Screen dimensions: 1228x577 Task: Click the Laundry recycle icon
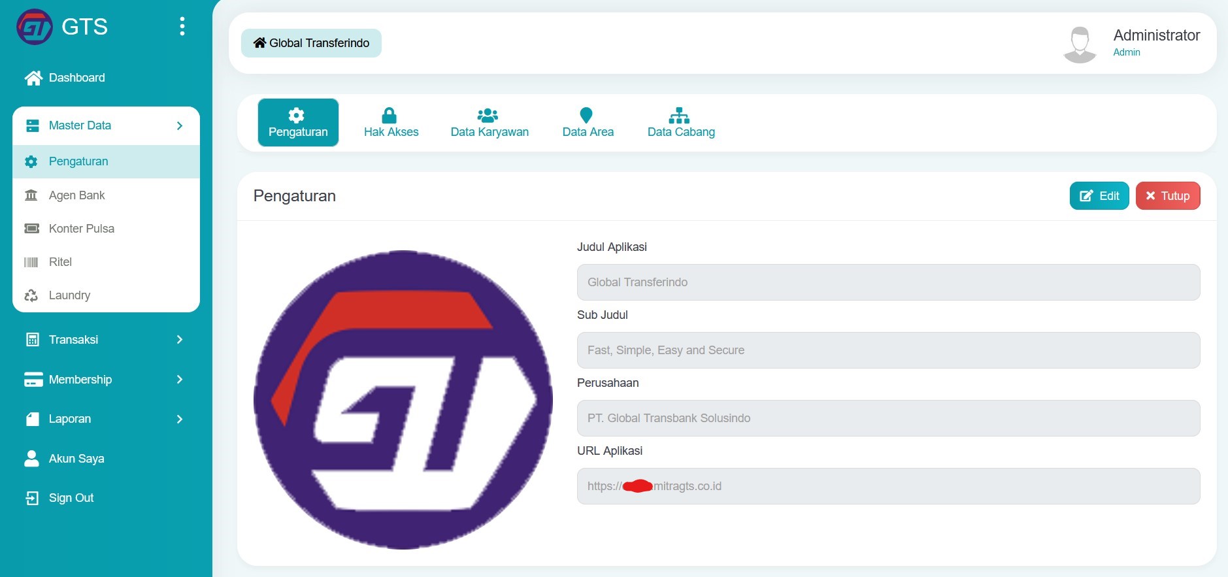pyautogui.click(x=31, y=295)
